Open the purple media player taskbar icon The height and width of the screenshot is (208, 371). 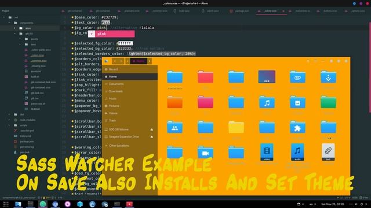pyautogui.click(x=67, y=204)
